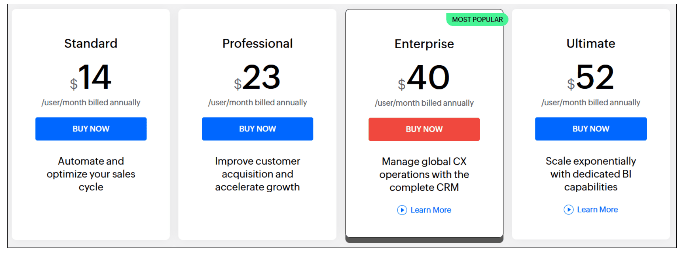Click the Professional plan heading
Screen dimensions: 687x256
tap(257, 43)
